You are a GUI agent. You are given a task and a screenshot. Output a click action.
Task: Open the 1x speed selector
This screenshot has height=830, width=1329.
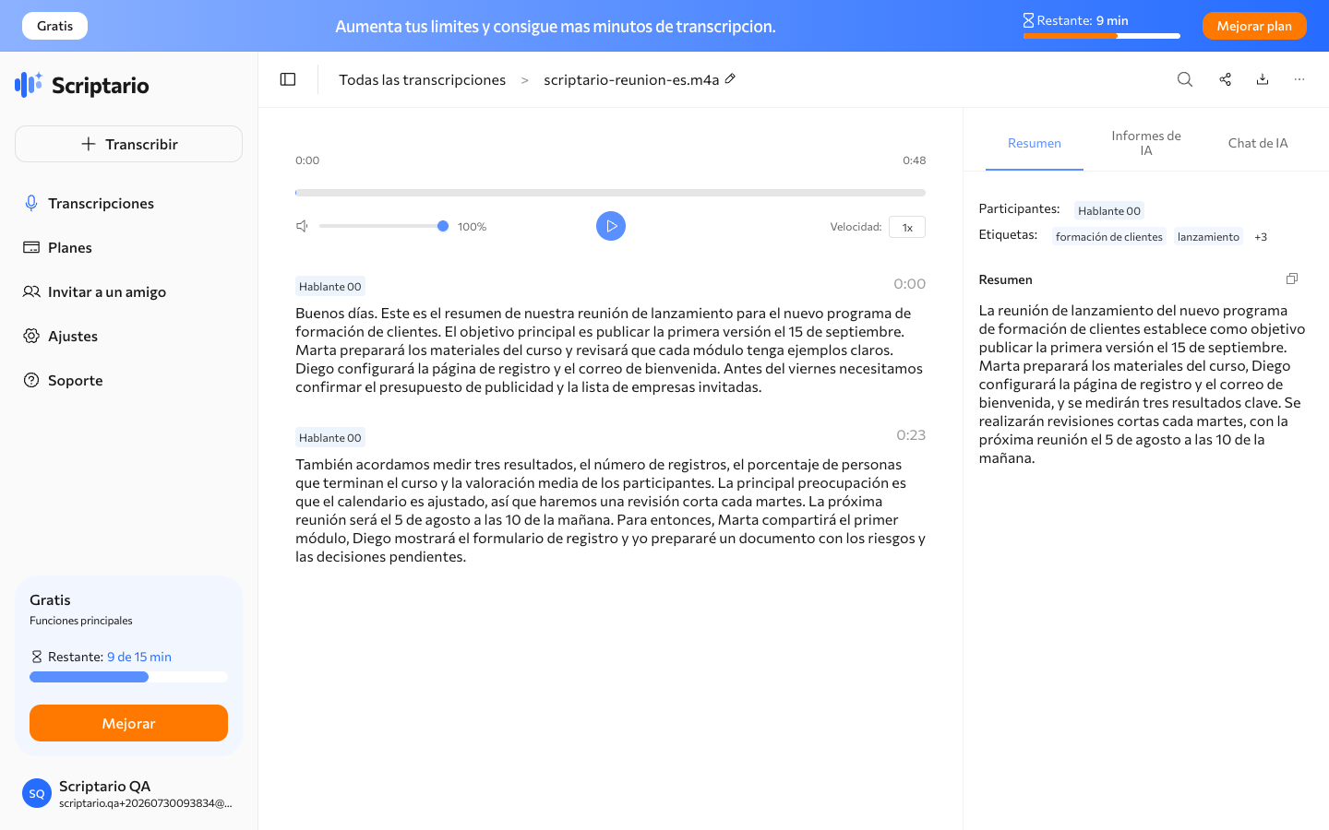coord(907,227)
